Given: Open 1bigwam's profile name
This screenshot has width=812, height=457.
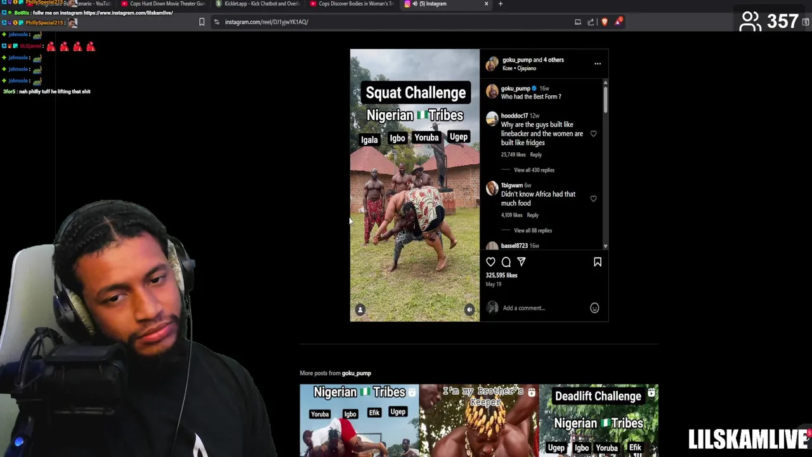Looking at the screenshot, I should click(x=512, y=185).
